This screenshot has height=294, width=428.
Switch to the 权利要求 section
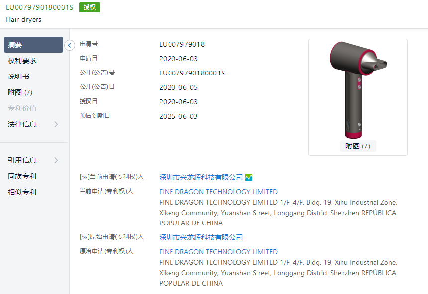[22, 61]
